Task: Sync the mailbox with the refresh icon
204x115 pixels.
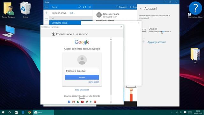Action: (84, 7)
